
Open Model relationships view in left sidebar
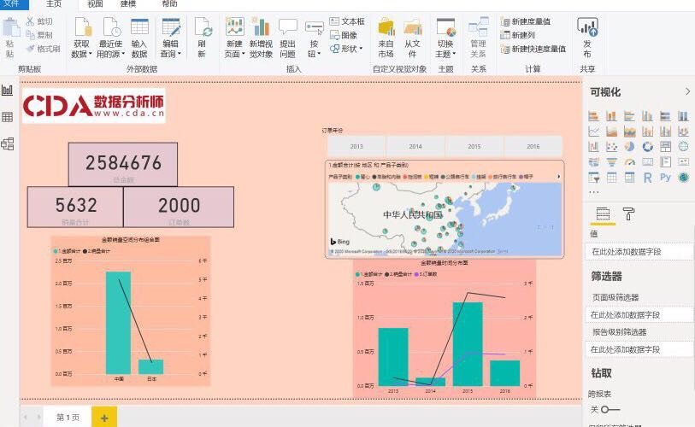point(7,143)
